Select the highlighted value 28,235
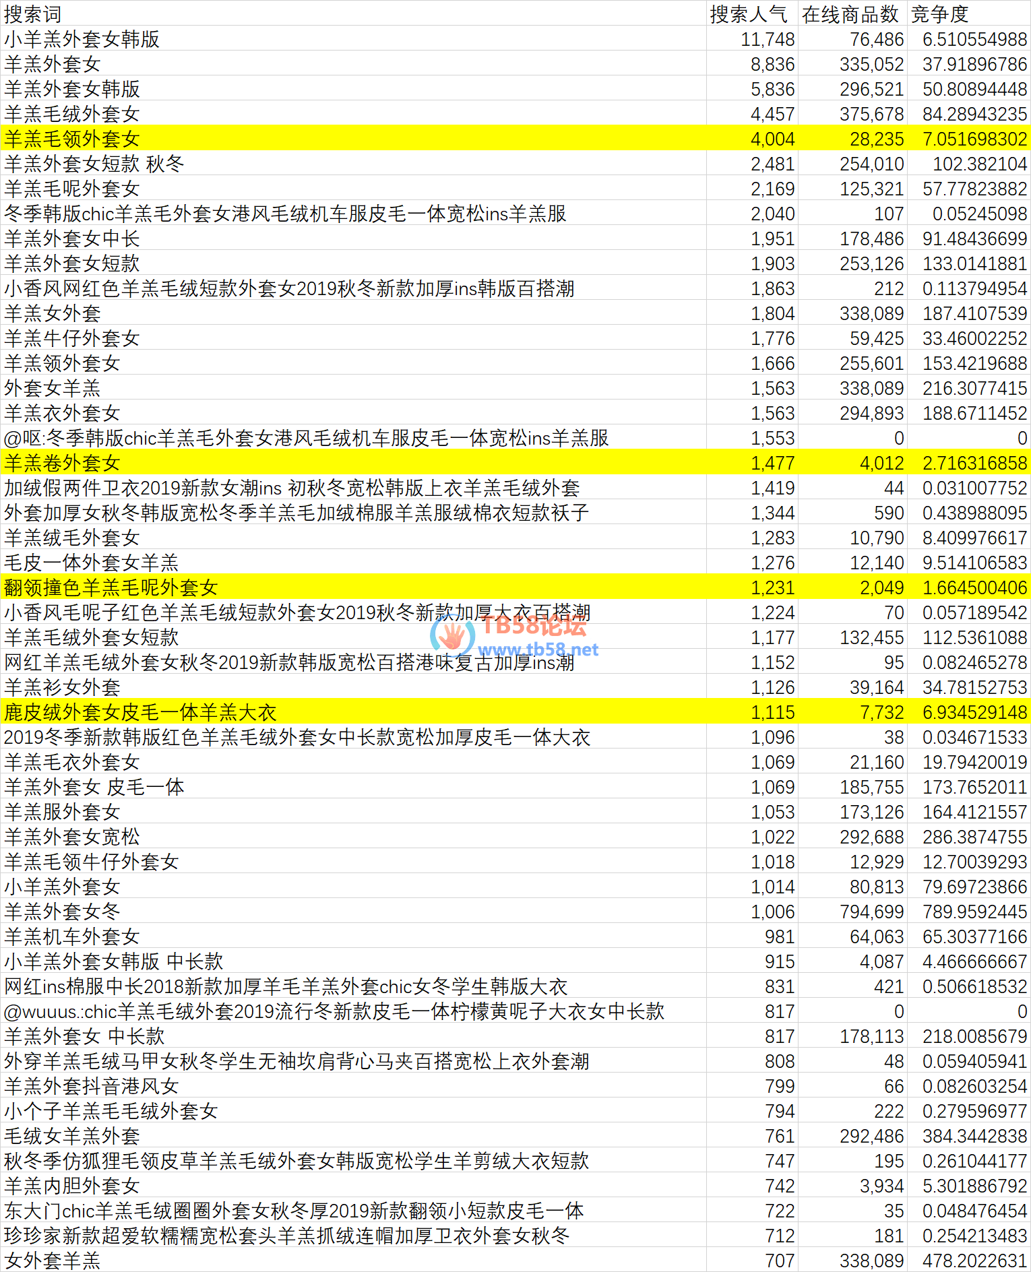This screenshot has width=1031, height=1272. coord(877,139)
